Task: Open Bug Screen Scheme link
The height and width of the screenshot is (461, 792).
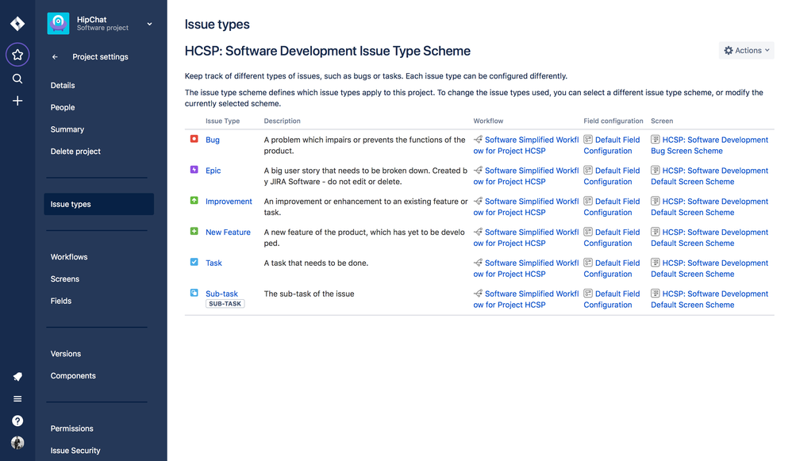Action: point(709,145)
